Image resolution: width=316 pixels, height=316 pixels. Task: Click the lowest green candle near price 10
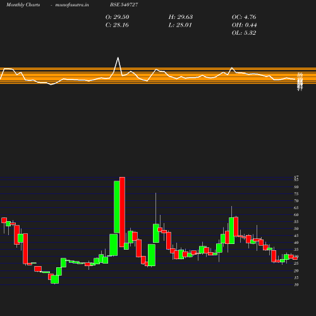pyautogui.click(x=55, y=279)
